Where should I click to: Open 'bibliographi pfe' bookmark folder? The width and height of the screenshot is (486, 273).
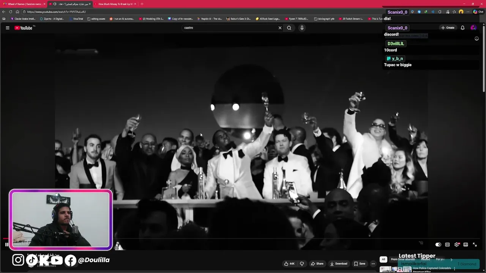[324, 19]
